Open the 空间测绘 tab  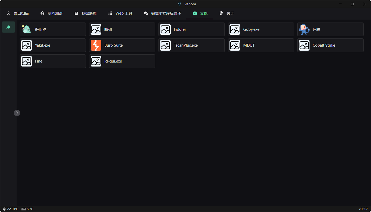[51, 13]
